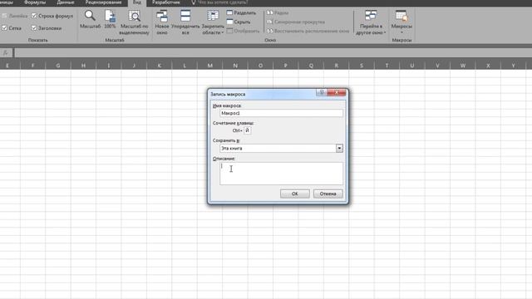Image resolution: width=532 pixels, height=299 pixels.
Task: Select column I header
Action: tap(109, 66)
